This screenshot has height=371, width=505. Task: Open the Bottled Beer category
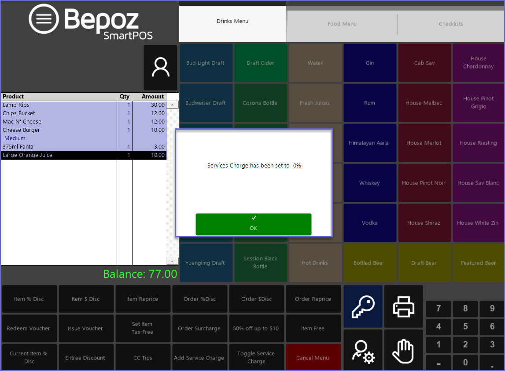click(369, 263)
